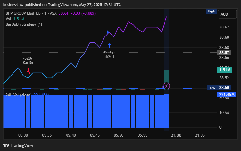Click the businesslaw published header text
The width and height of the screenshot is (241, 151).
(62, 5)
